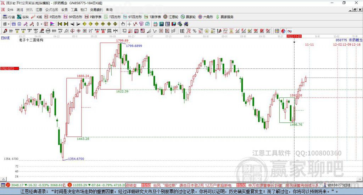
Task: Open the 板块 sector view
Action: 23,17
